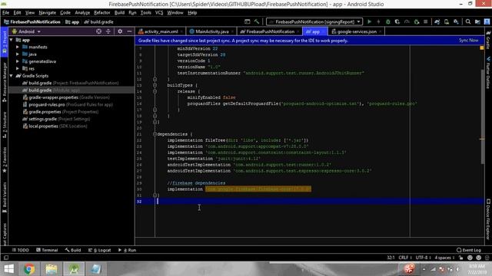Open the VCS menu
This screenshot has width=492, height=276.
(159, 12)
